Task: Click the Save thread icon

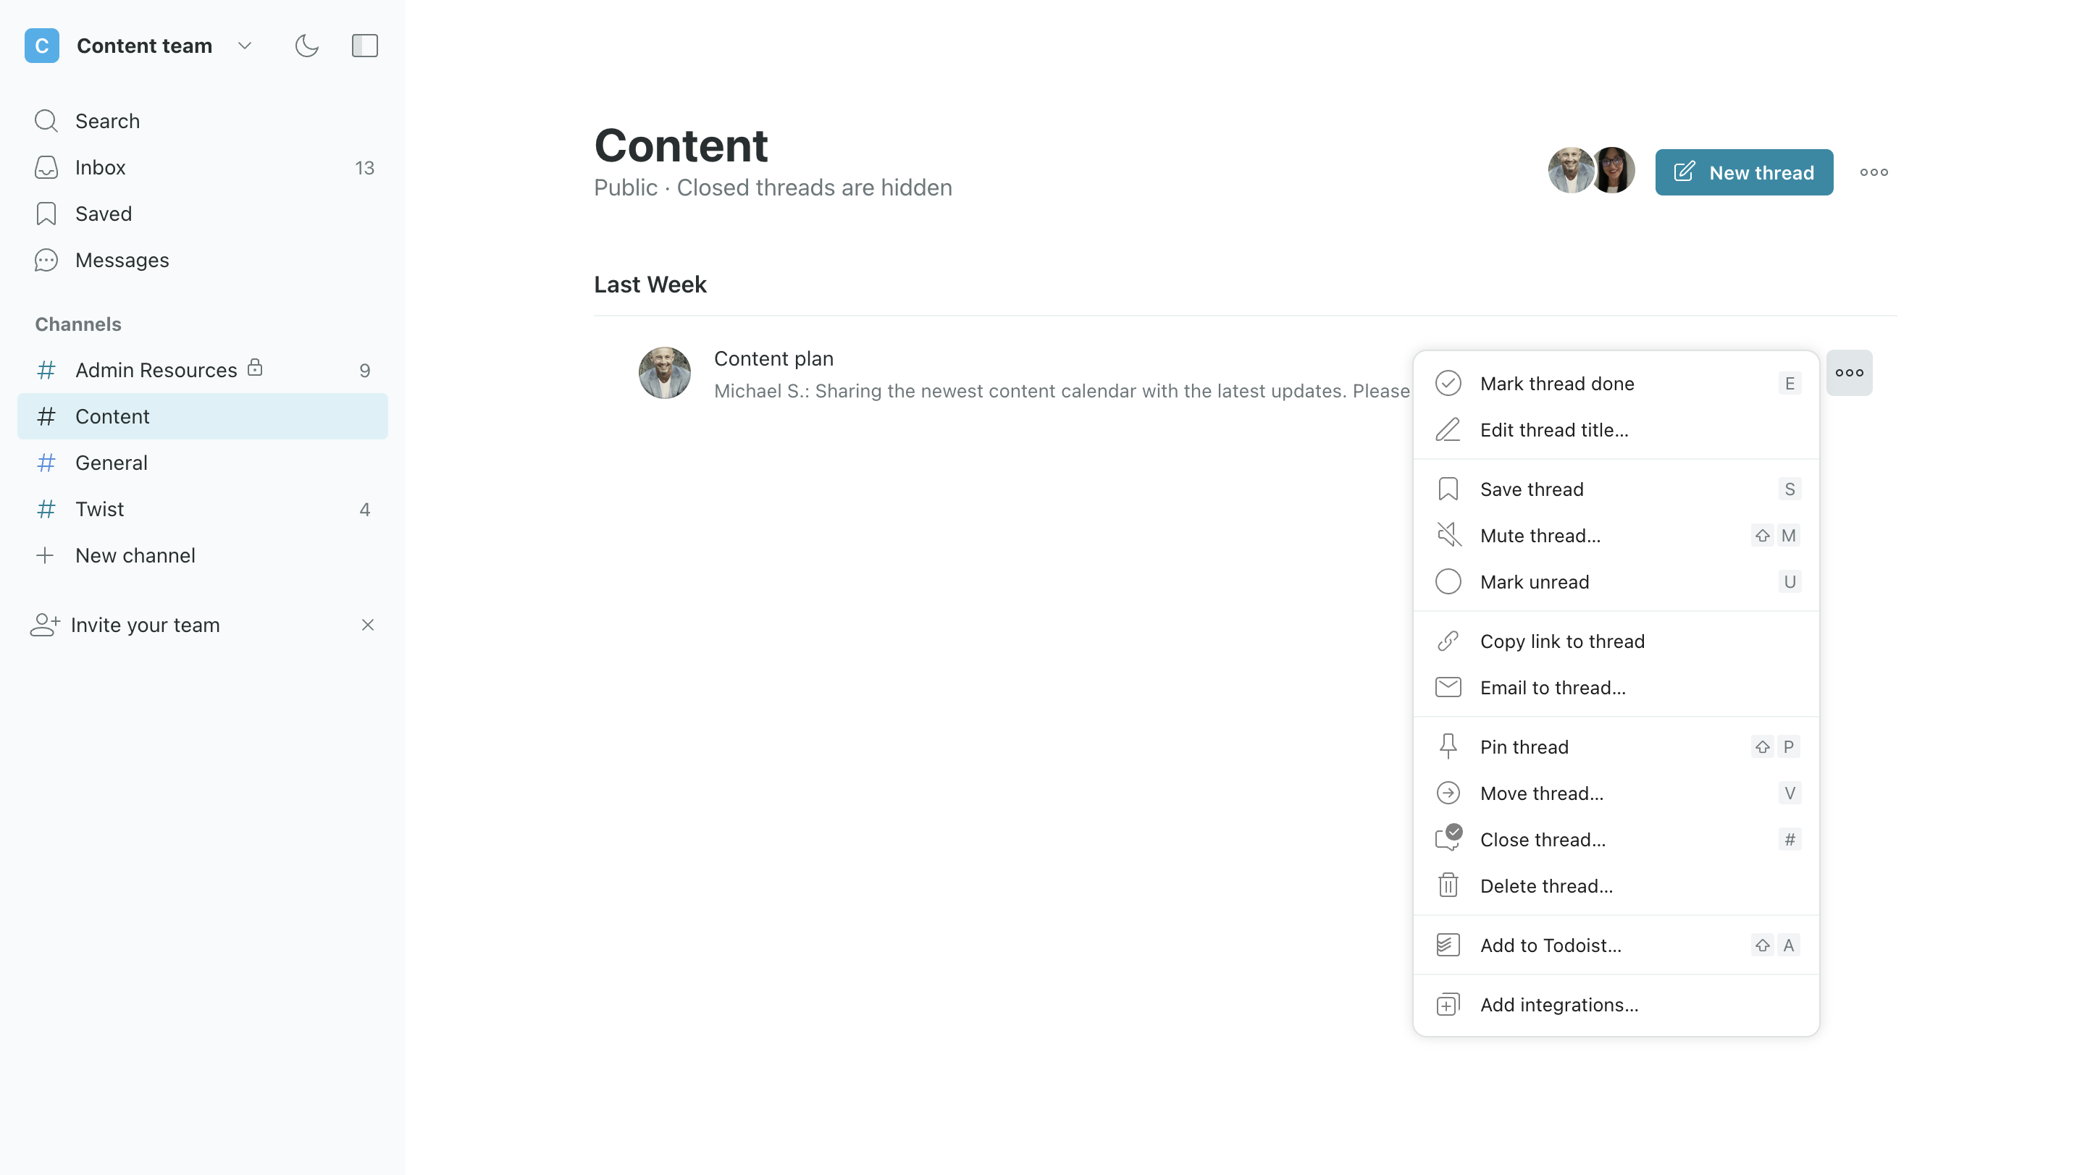Action: 1449,489
